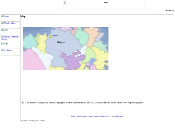The image size is (175, 131).
Task: Follow the footer About Naboo link
Action: 82,116
